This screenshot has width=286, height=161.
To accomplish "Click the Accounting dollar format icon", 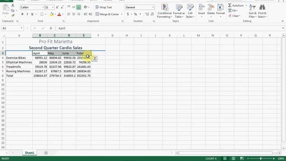I will [128, 14].
